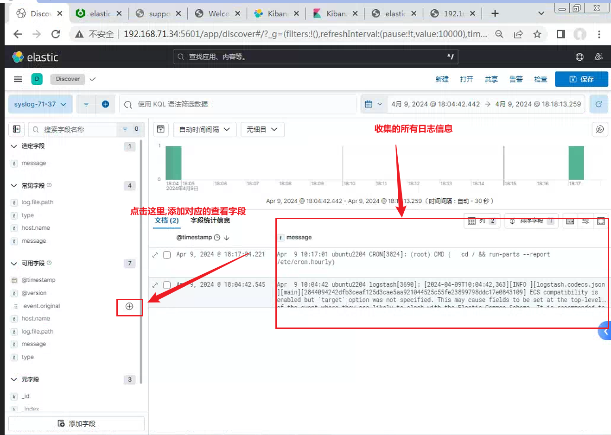Add event.original field as column
611x435 pixels.
[129, 306]
